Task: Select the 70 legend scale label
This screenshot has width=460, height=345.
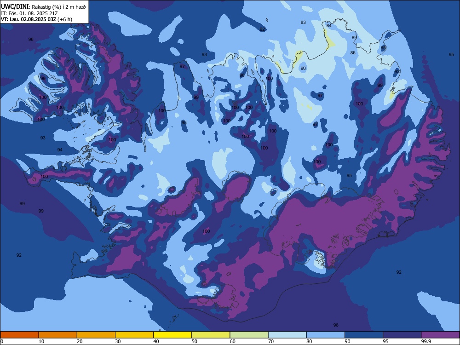Action: pos(271,341)
